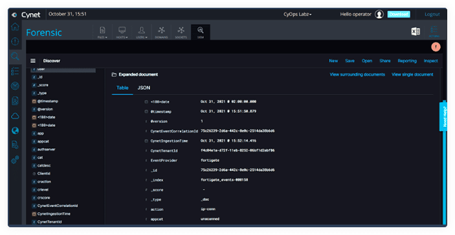Open the Users dropdown menu
This screenshot has width=455, height=235.
tap(142, 32)
